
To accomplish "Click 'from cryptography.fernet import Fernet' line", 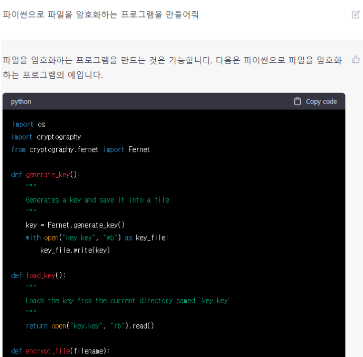I will point(81,149).
